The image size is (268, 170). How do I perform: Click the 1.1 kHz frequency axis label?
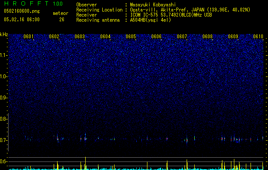point(4,55)
